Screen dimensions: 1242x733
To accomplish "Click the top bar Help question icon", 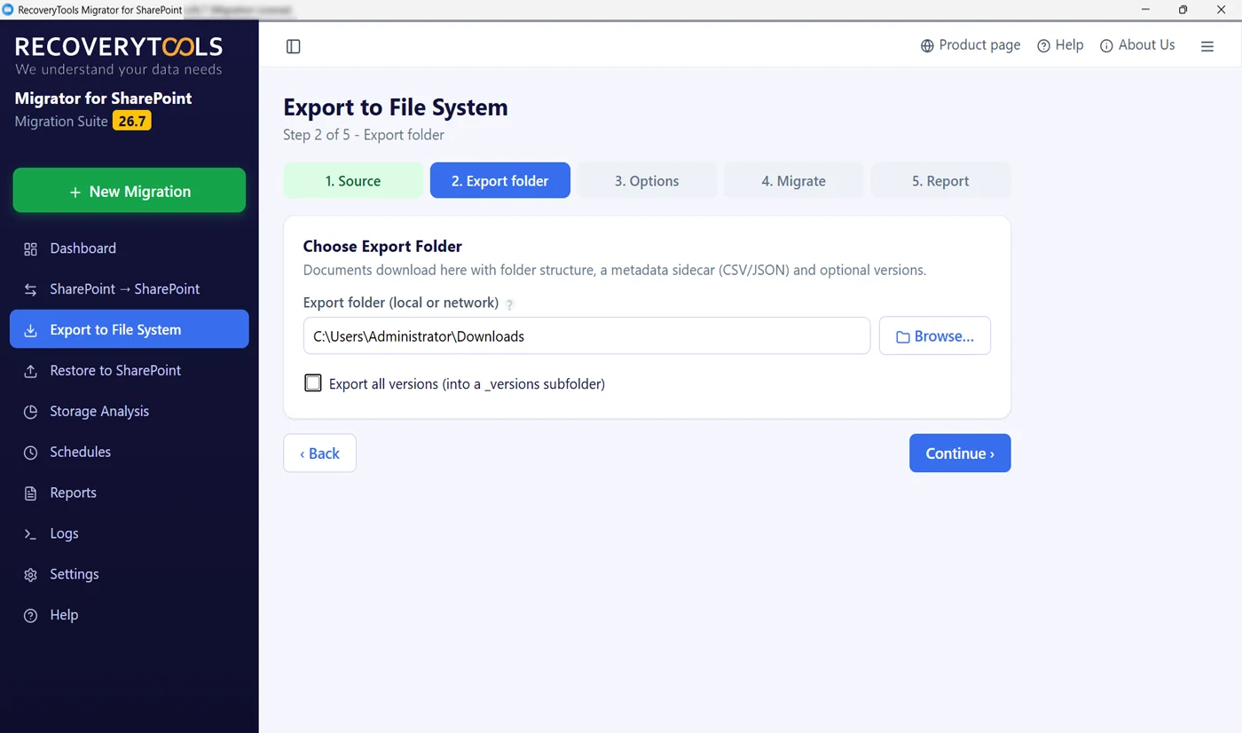I will 1043,45.
